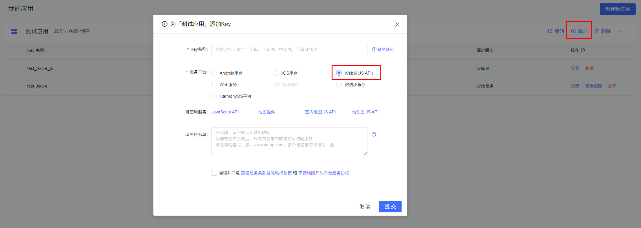Click the app grid icon beside 测试应用

click(x=14, y=31)
